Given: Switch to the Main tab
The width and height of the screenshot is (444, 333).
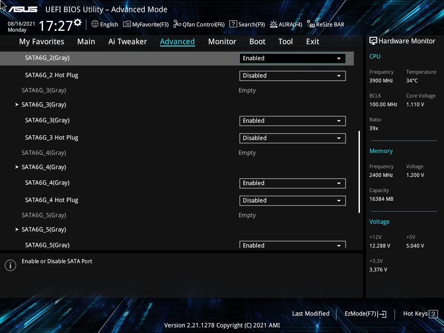Looking at the screenshot, I should pos(86,42).
